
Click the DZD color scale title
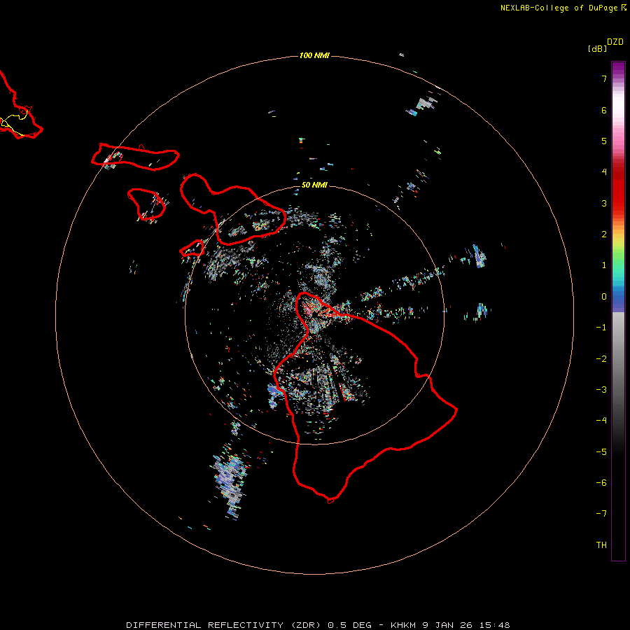pyautogui.click(x=615, y=42)
